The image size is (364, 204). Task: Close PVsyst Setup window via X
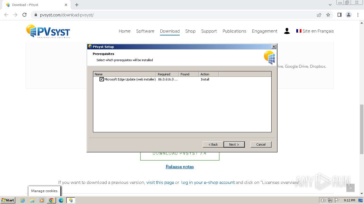coord(274,47)
